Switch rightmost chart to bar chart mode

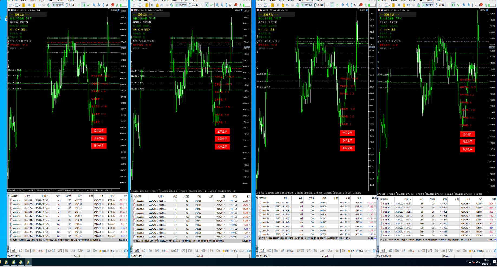[449, 5]
